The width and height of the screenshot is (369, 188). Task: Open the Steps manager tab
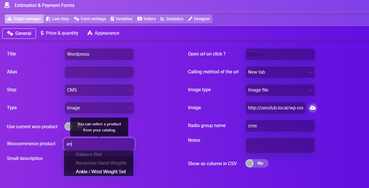pos(24,19)
